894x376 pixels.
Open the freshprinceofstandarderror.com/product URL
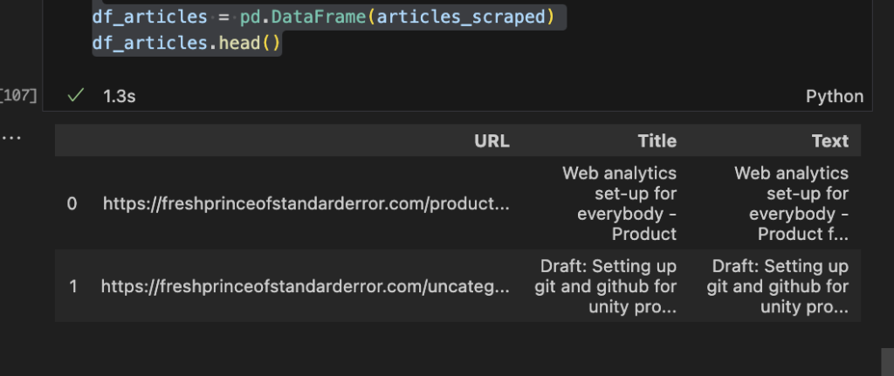[306, 203]
